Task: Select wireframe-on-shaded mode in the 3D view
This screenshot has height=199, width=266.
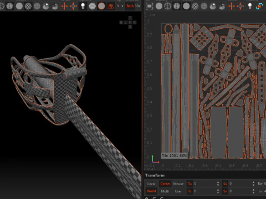Action: point(9,6)
